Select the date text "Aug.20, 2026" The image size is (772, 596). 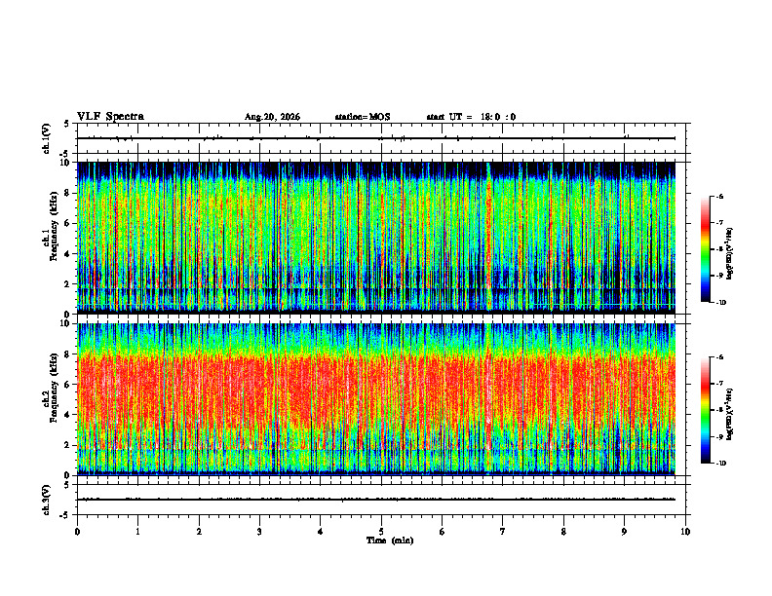[x=272, y=117]
